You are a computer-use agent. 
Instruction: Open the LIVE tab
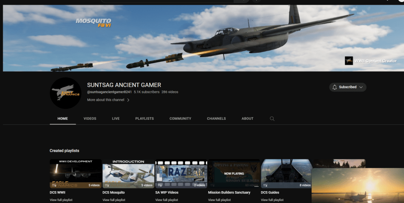click(116, 119)
